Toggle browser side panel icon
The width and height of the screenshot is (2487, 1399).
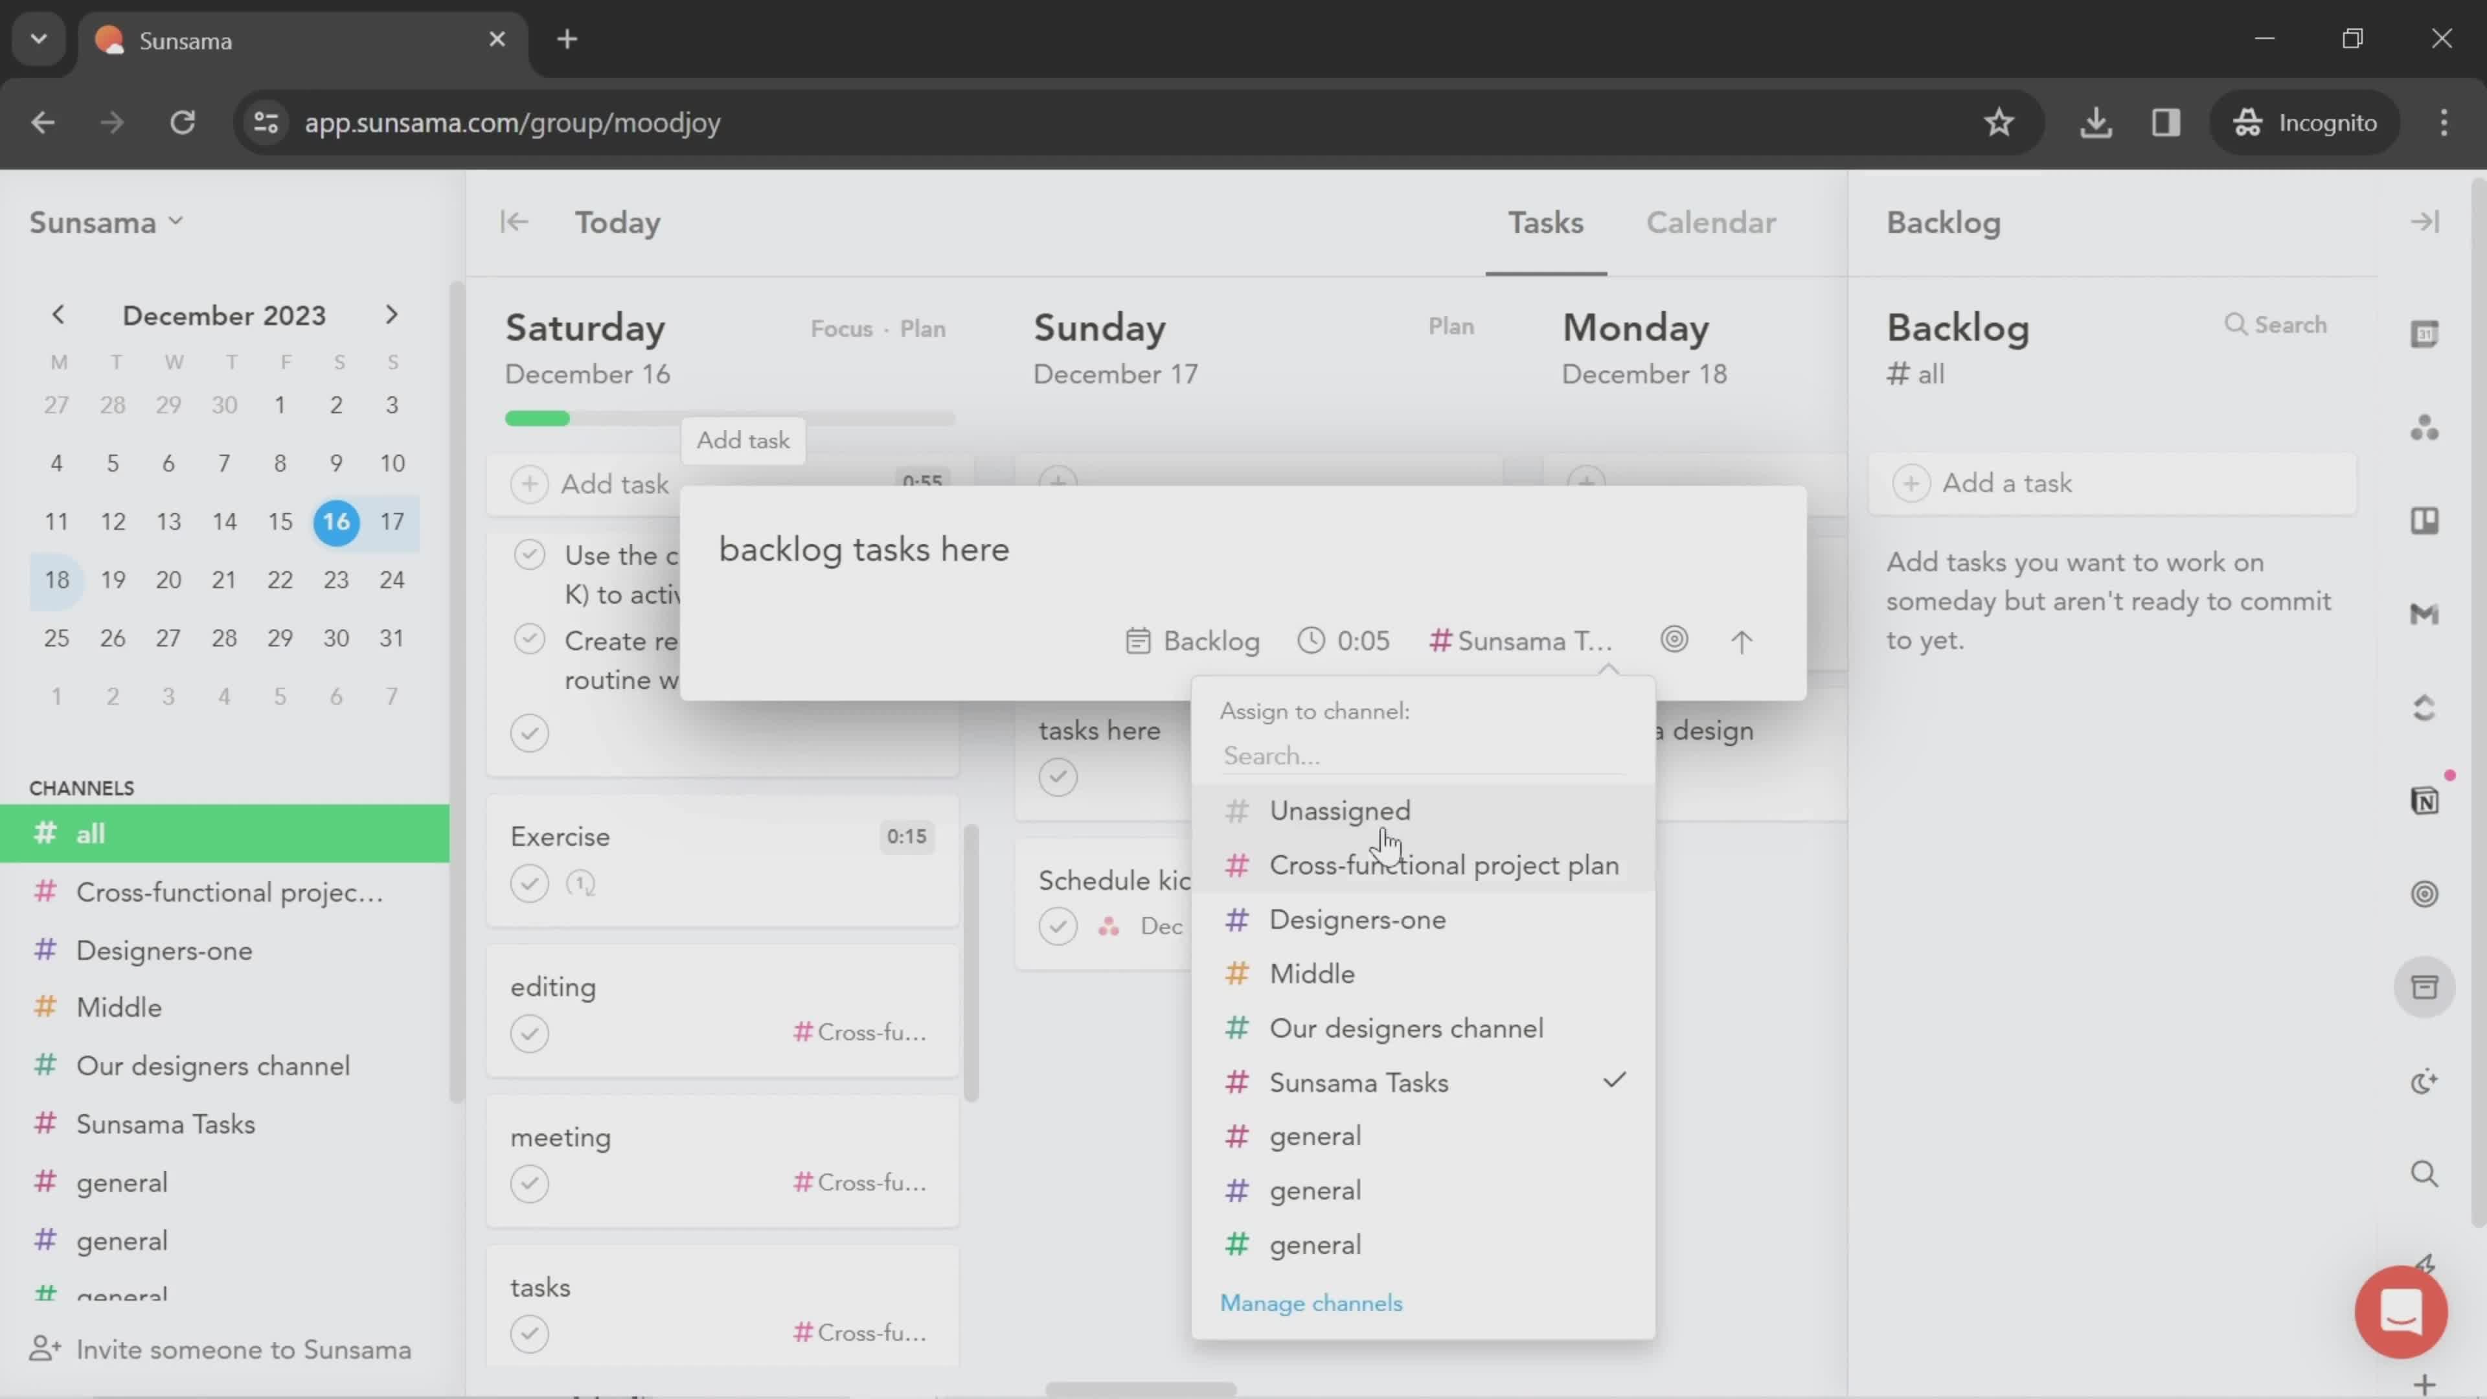[2166, 122]
